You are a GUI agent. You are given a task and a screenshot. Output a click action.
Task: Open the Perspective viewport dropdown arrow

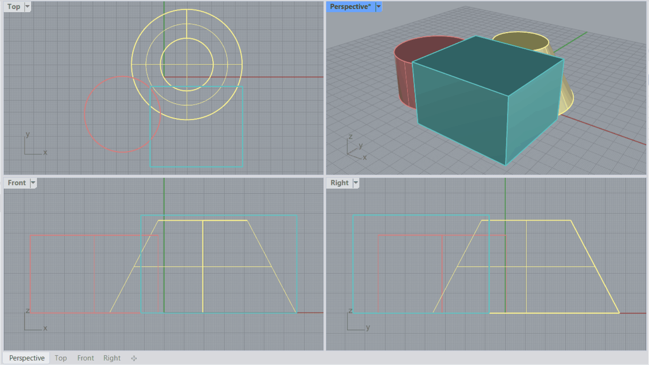379,6
